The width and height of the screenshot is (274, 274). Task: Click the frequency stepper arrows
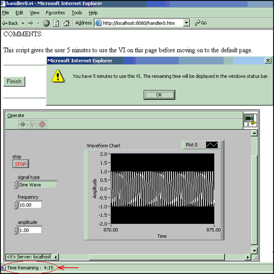(x=15, y=205)
